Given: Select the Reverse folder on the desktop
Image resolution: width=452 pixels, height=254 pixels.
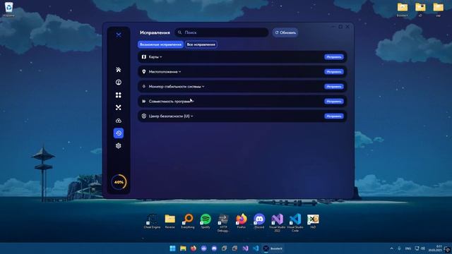Looking at the screenshot, I should click(x=169, y=221).
